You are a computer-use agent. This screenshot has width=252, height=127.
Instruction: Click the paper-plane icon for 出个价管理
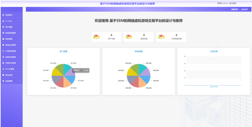3,69
